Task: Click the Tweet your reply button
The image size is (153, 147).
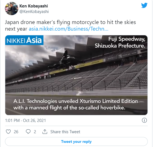Action: tap(76, 141)
